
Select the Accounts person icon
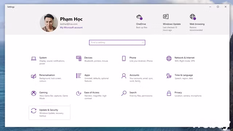coord(124,76)
